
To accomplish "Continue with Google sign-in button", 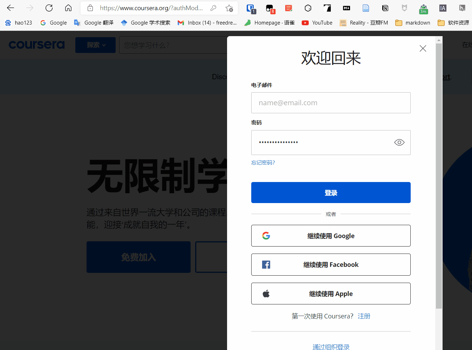I will point(331,236).
